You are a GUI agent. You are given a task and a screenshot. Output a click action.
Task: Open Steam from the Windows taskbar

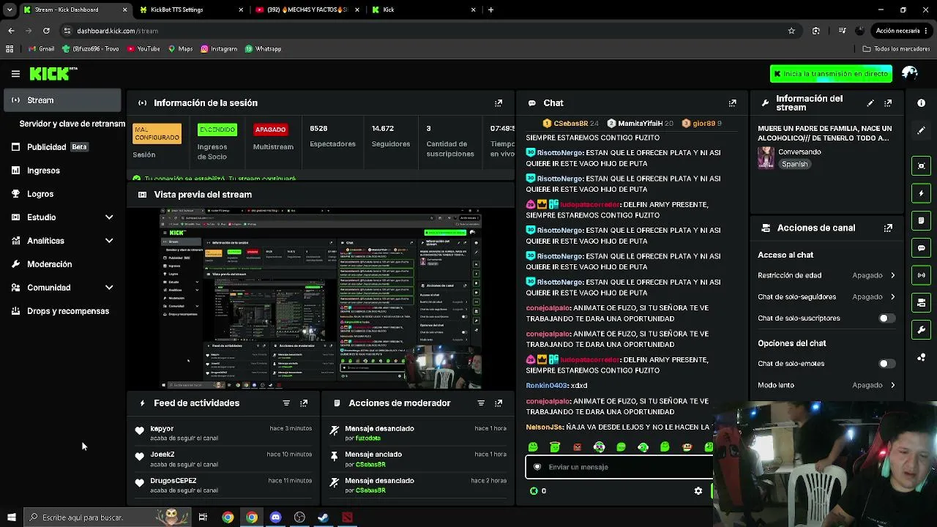(323, 517)
